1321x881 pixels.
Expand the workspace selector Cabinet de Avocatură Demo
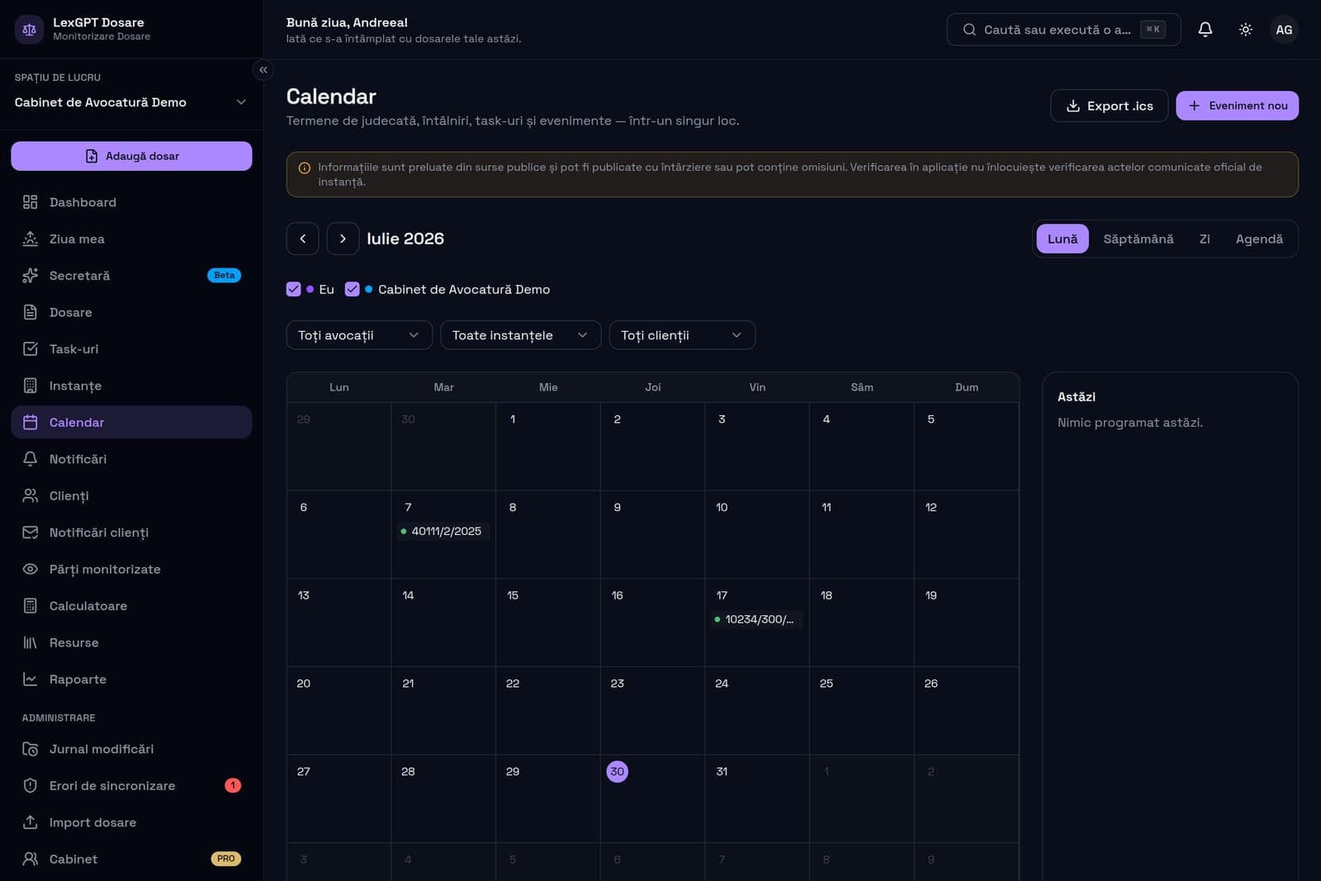click(x=131, y=102)
